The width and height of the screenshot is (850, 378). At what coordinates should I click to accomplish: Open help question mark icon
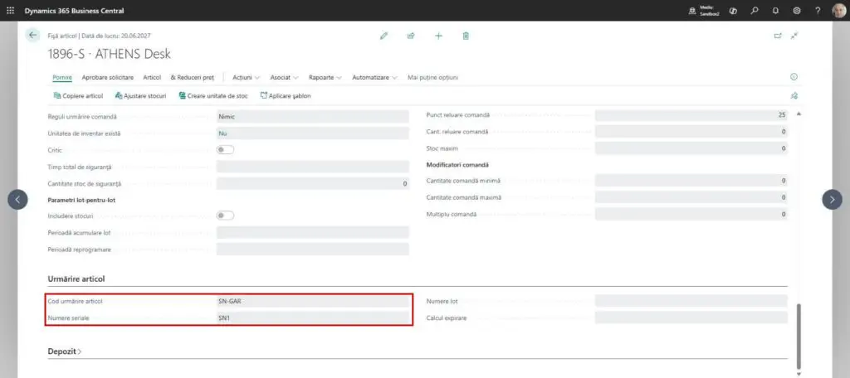coord(818,10)
